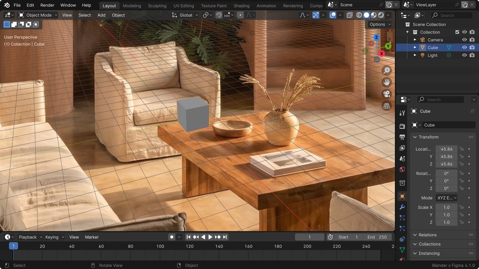Toggle camera view with the camera icon
This screenshot has width=479, height=269.
pyautogui.click(x=387, y=94)
